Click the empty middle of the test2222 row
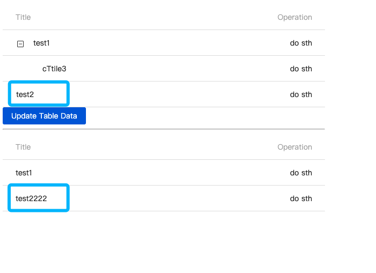 pos(172,198)
